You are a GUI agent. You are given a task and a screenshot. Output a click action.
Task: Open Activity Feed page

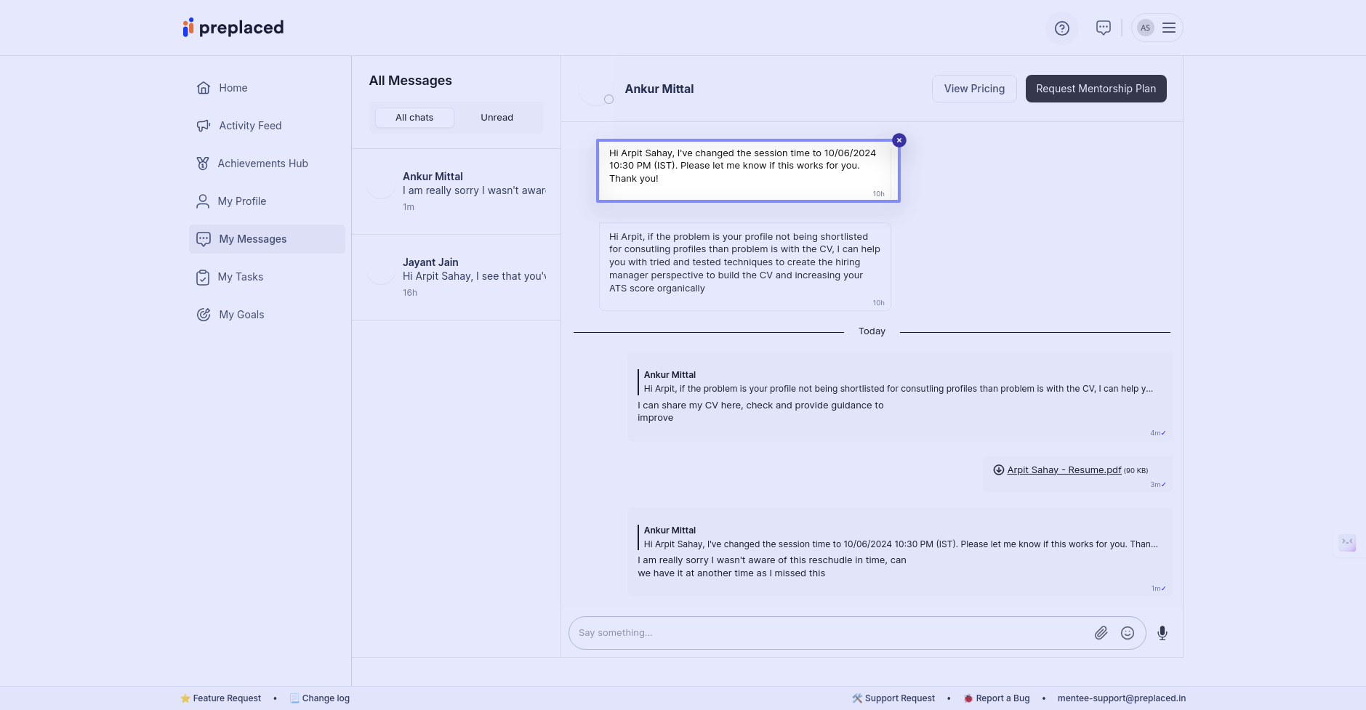click(249, 126)
